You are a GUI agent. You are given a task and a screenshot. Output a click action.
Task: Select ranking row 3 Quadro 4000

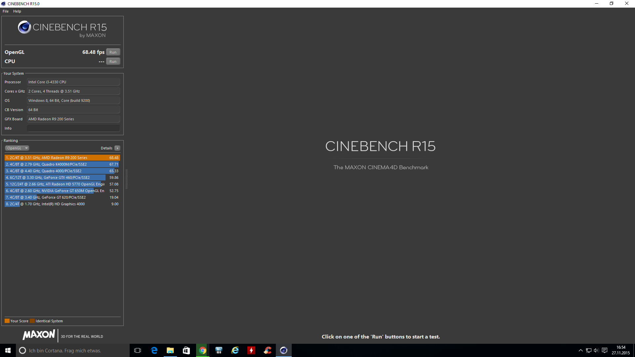pos(62,171)
